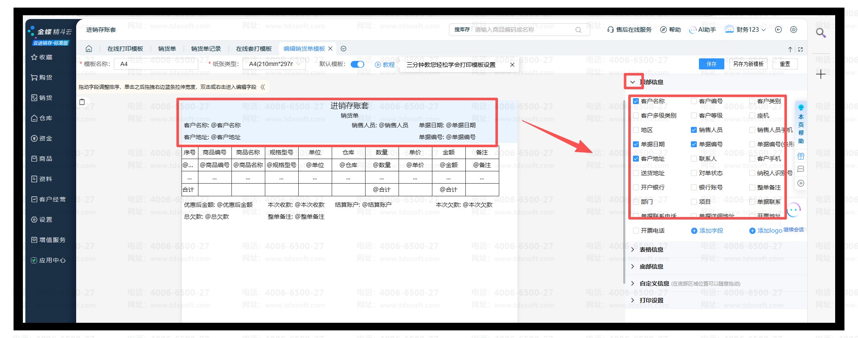The width and height of the screenshot is (858, 338).
Task: Open the 纸张类型 dropdown
Action: point(276,64)
